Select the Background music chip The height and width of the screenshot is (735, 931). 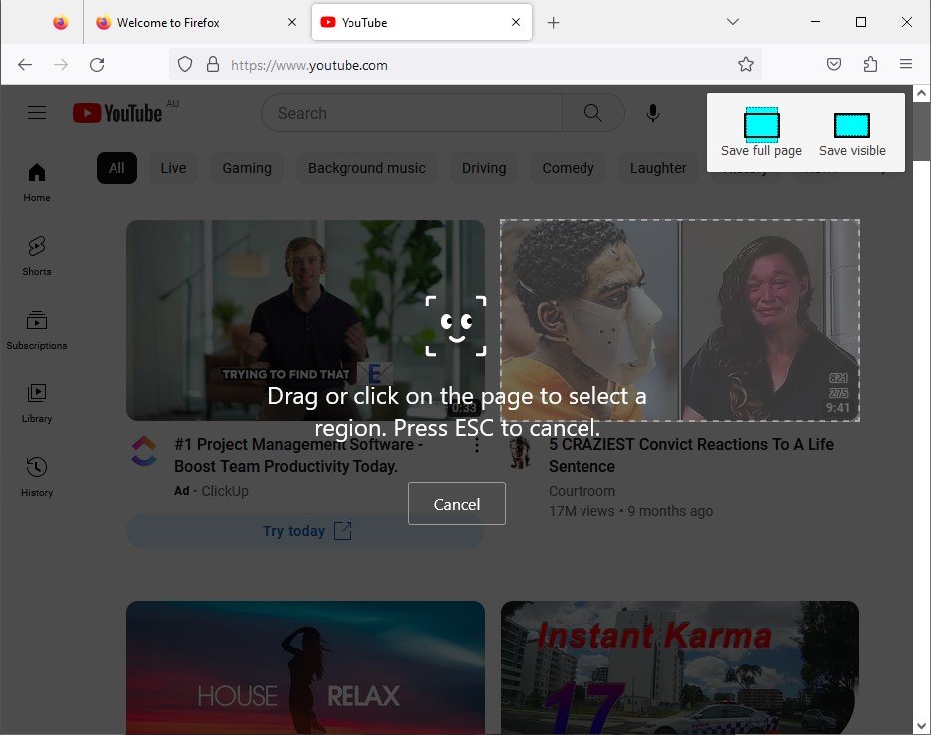tap(366, 168)
